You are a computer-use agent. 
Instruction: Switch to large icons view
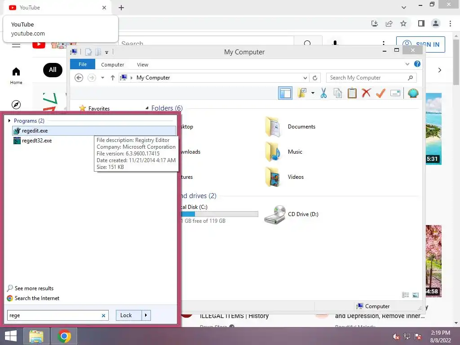(x=416, y=295)
